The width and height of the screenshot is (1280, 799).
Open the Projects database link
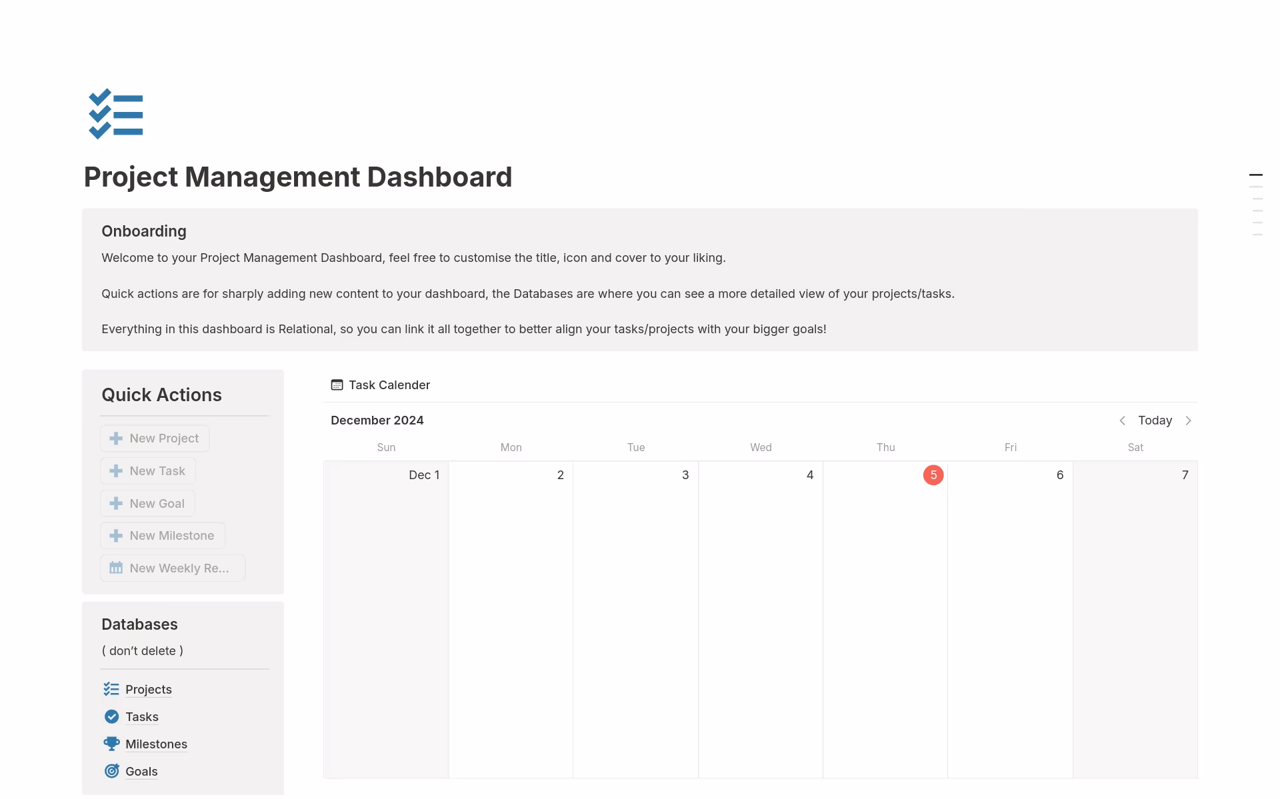148,689
